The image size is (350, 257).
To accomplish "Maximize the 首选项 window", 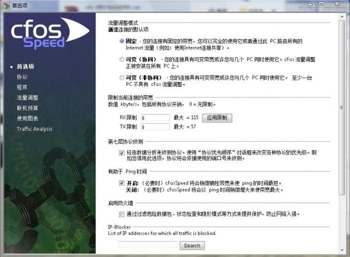I will pos(321,4).
